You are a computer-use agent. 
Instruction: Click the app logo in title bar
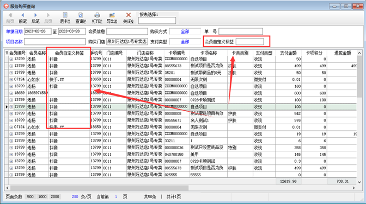7,6
